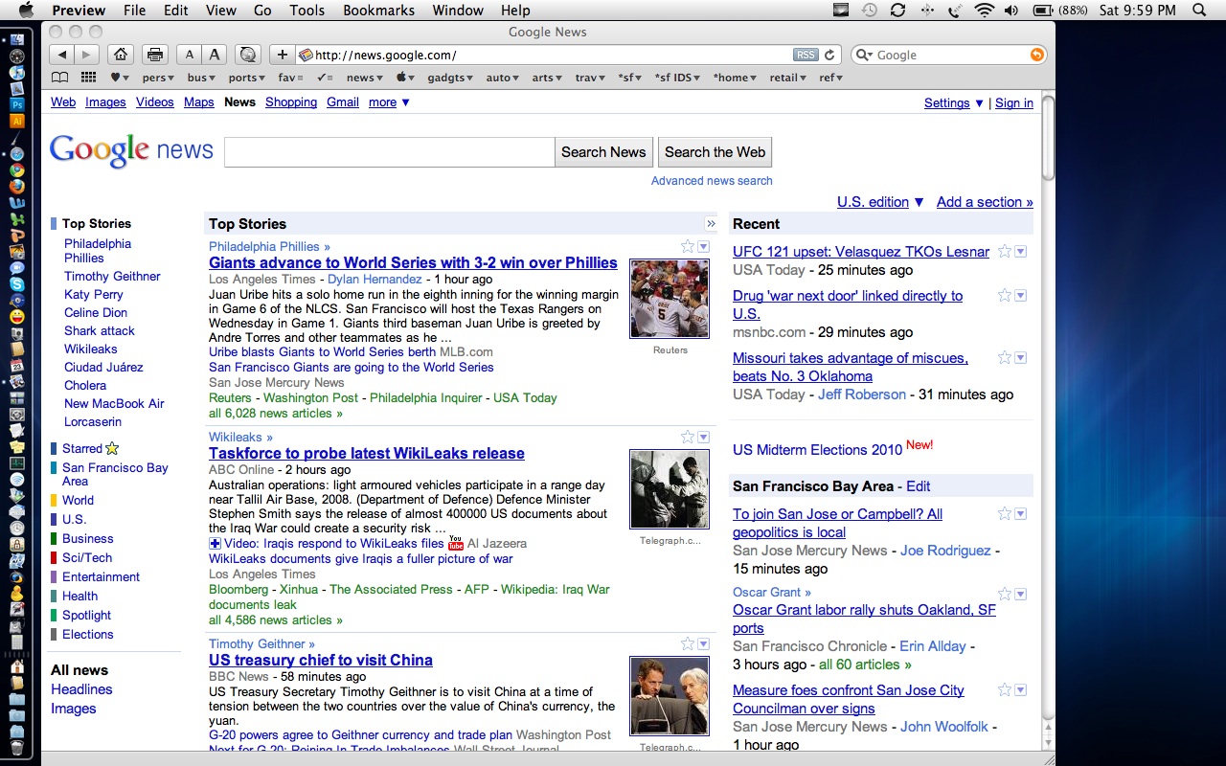This screenshot has height=766, width=1226.
Task: Star the To join San Jose or Campbell story
Action: point(1005,514)
